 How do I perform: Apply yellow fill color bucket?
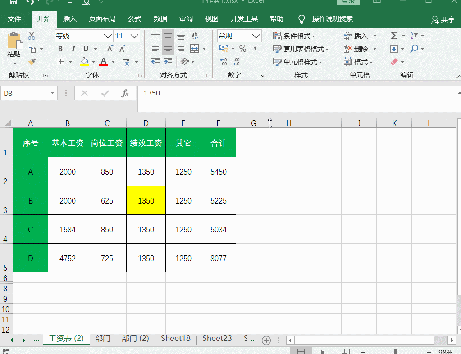(x=84, y=62)
